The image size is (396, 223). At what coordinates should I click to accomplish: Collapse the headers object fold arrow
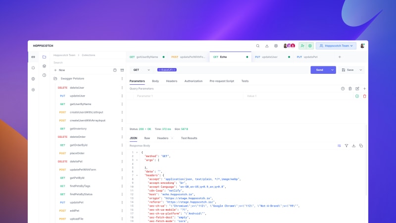[x=137, y=175]
